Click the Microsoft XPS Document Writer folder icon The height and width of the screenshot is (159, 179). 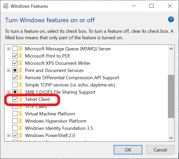click(x=20, y=63)
